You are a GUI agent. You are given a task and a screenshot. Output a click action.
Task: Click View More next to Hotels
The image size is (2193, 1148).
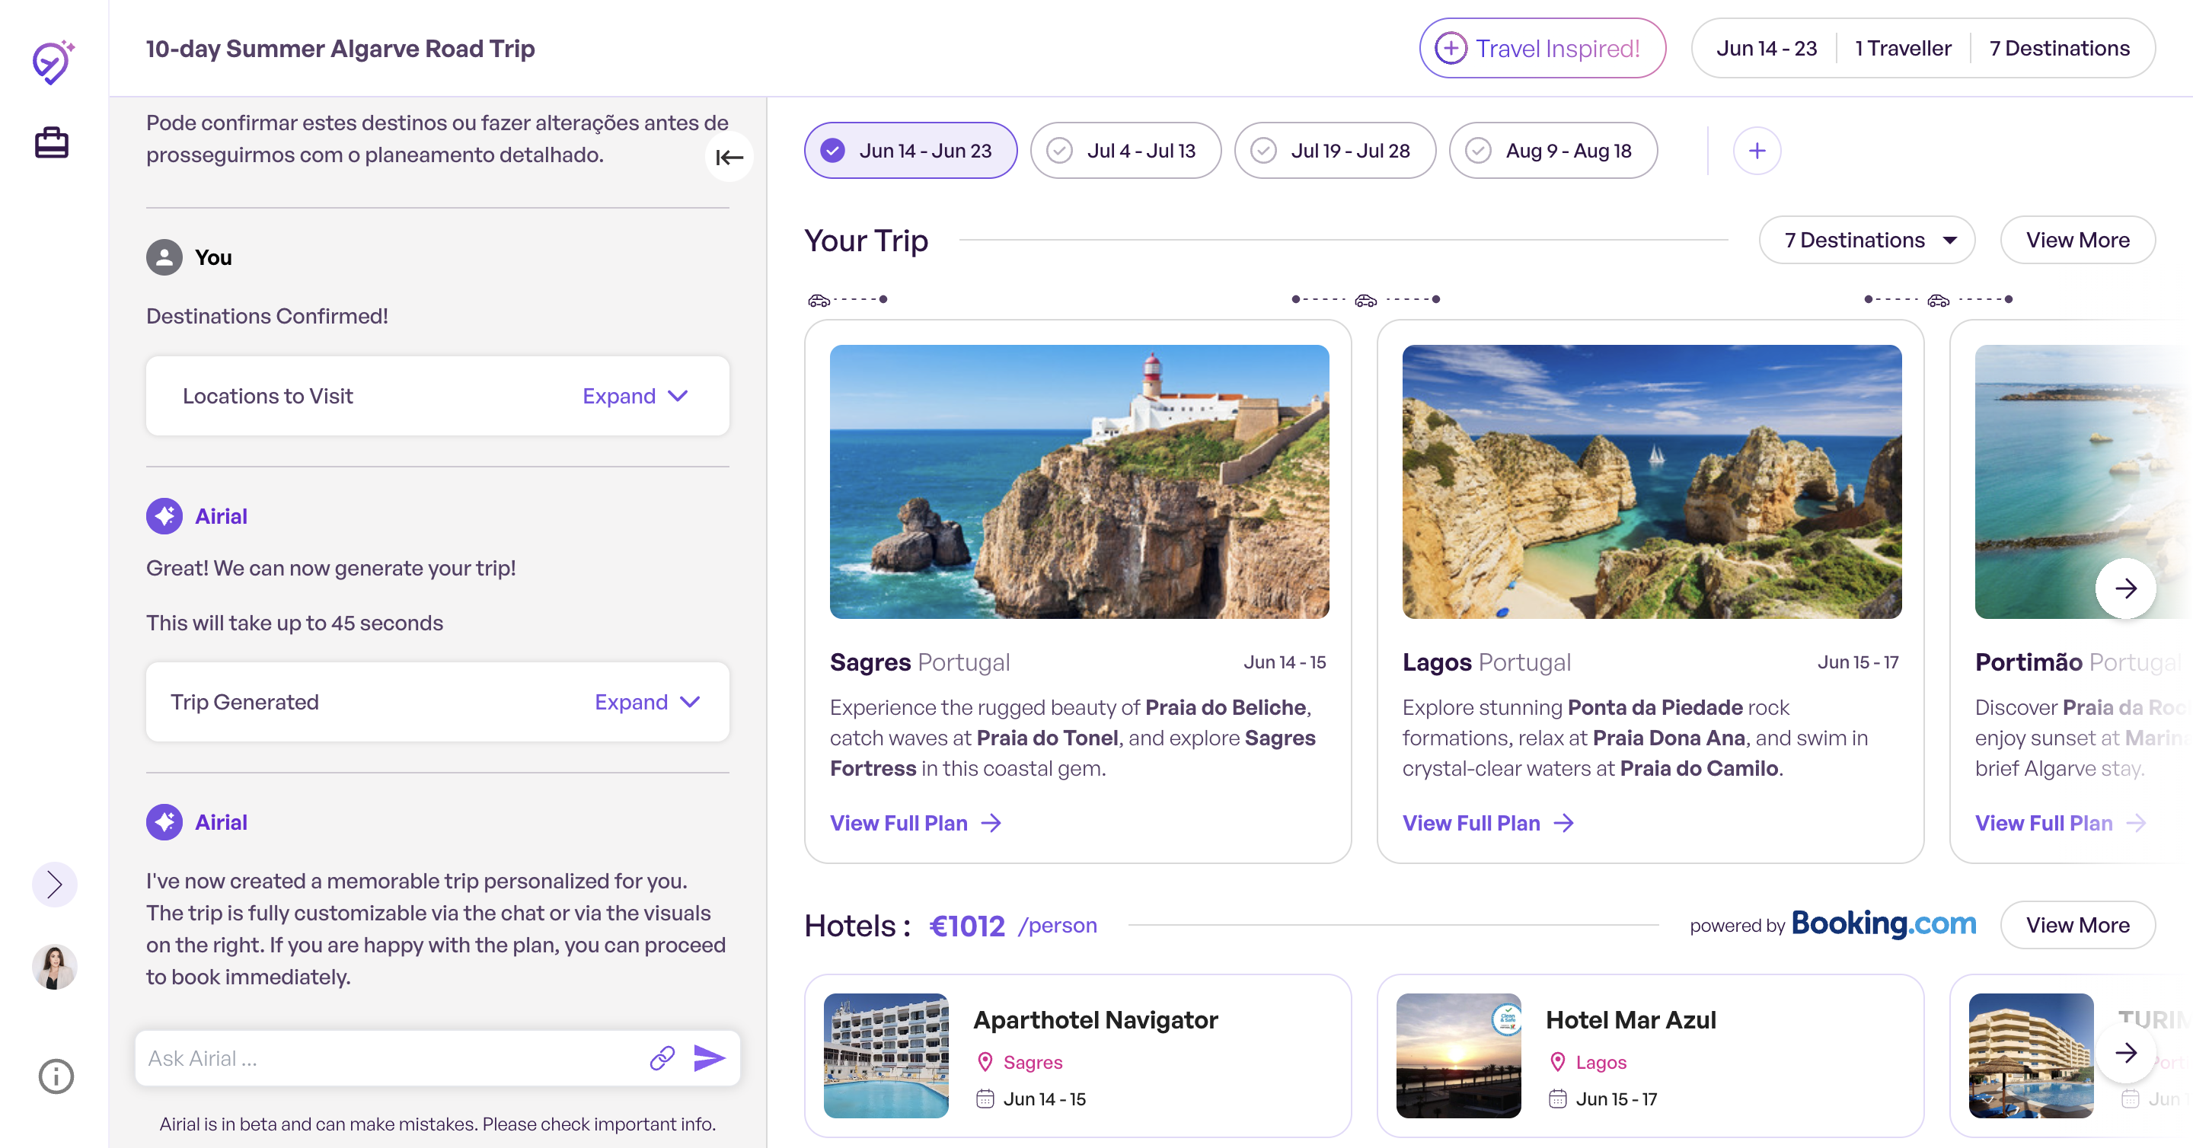2077,925
